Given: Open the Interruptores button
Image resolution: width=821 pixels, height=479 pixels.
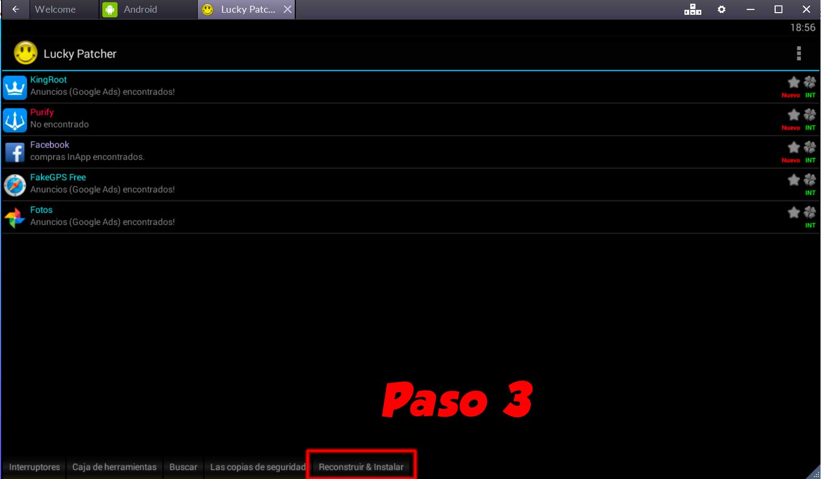Looking at the screenshot, I should pyautogui.click(x=34, y=467).
